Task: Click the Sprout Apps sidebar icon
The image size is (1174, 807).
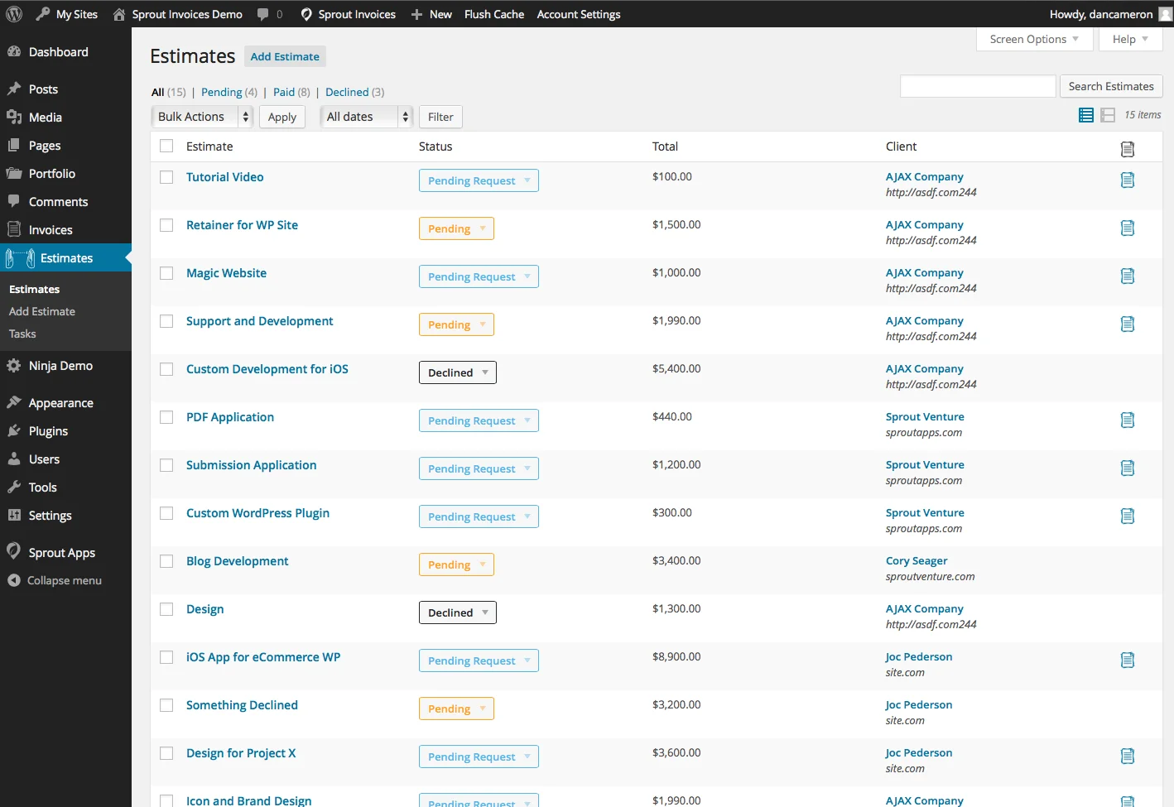Action: (15, 552)
